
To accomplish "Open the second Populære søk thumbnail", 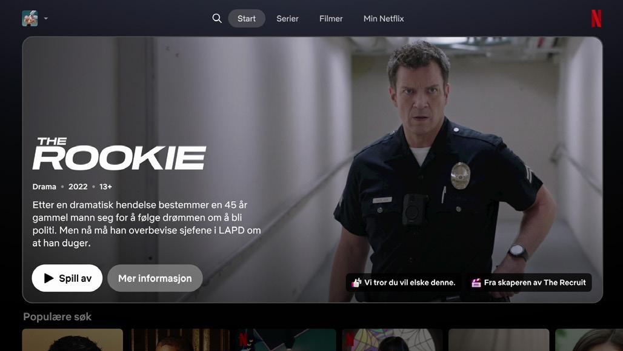I will pyautogui.click(x=181, y=340).
